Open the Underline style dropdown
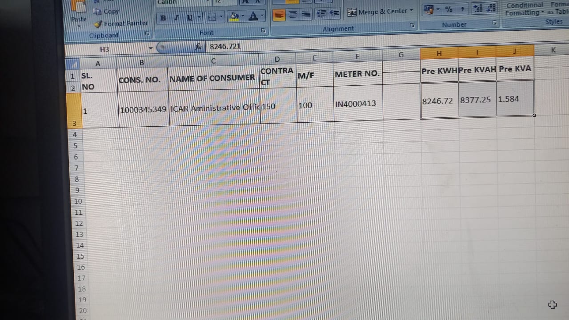Image resolution: width=569 pixels, height=320 pixels. pos(199,18)
